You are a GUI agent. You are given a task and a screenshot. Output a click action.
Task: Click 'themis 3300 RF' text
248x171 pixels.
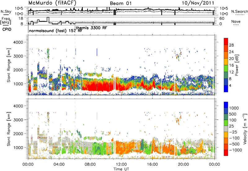tap(91, 28)
